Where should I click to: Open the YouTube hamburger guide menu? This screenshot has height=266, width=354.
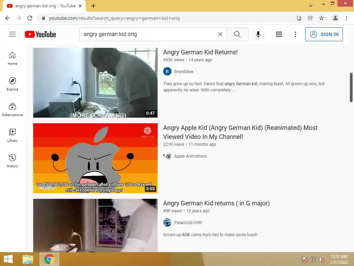tap(12, 34)
